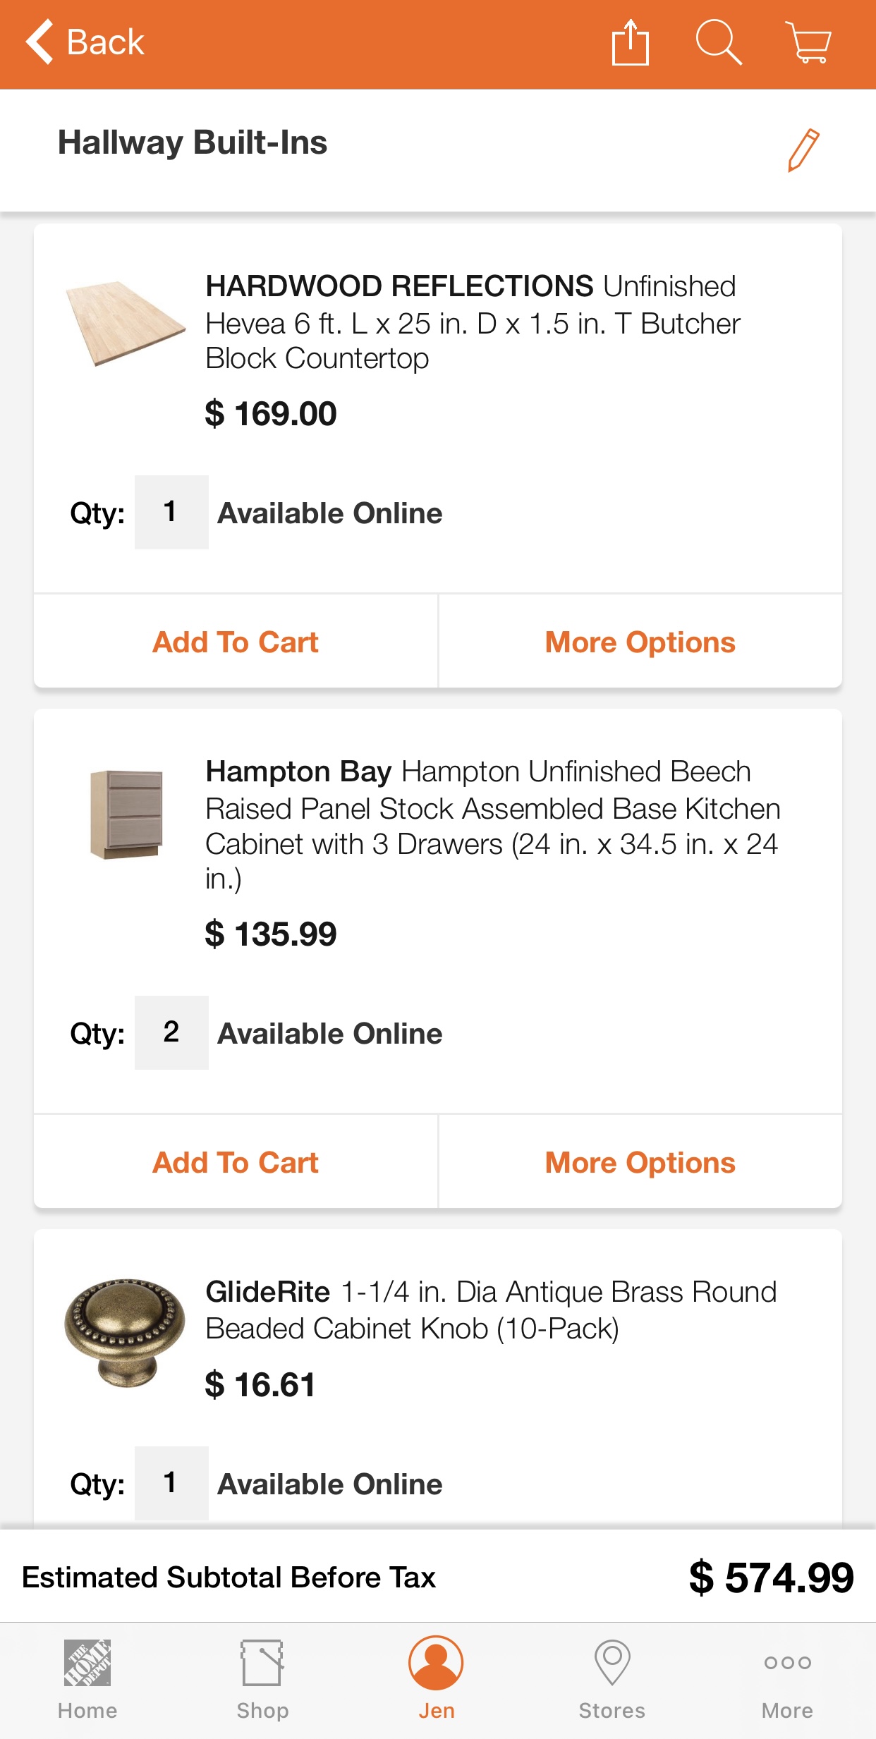Open the More tab
876x1739 pixels.
click(787, 1679)
